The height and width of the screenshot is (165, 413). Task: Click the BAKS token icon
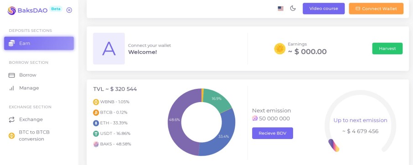click(x=96, y=144)
